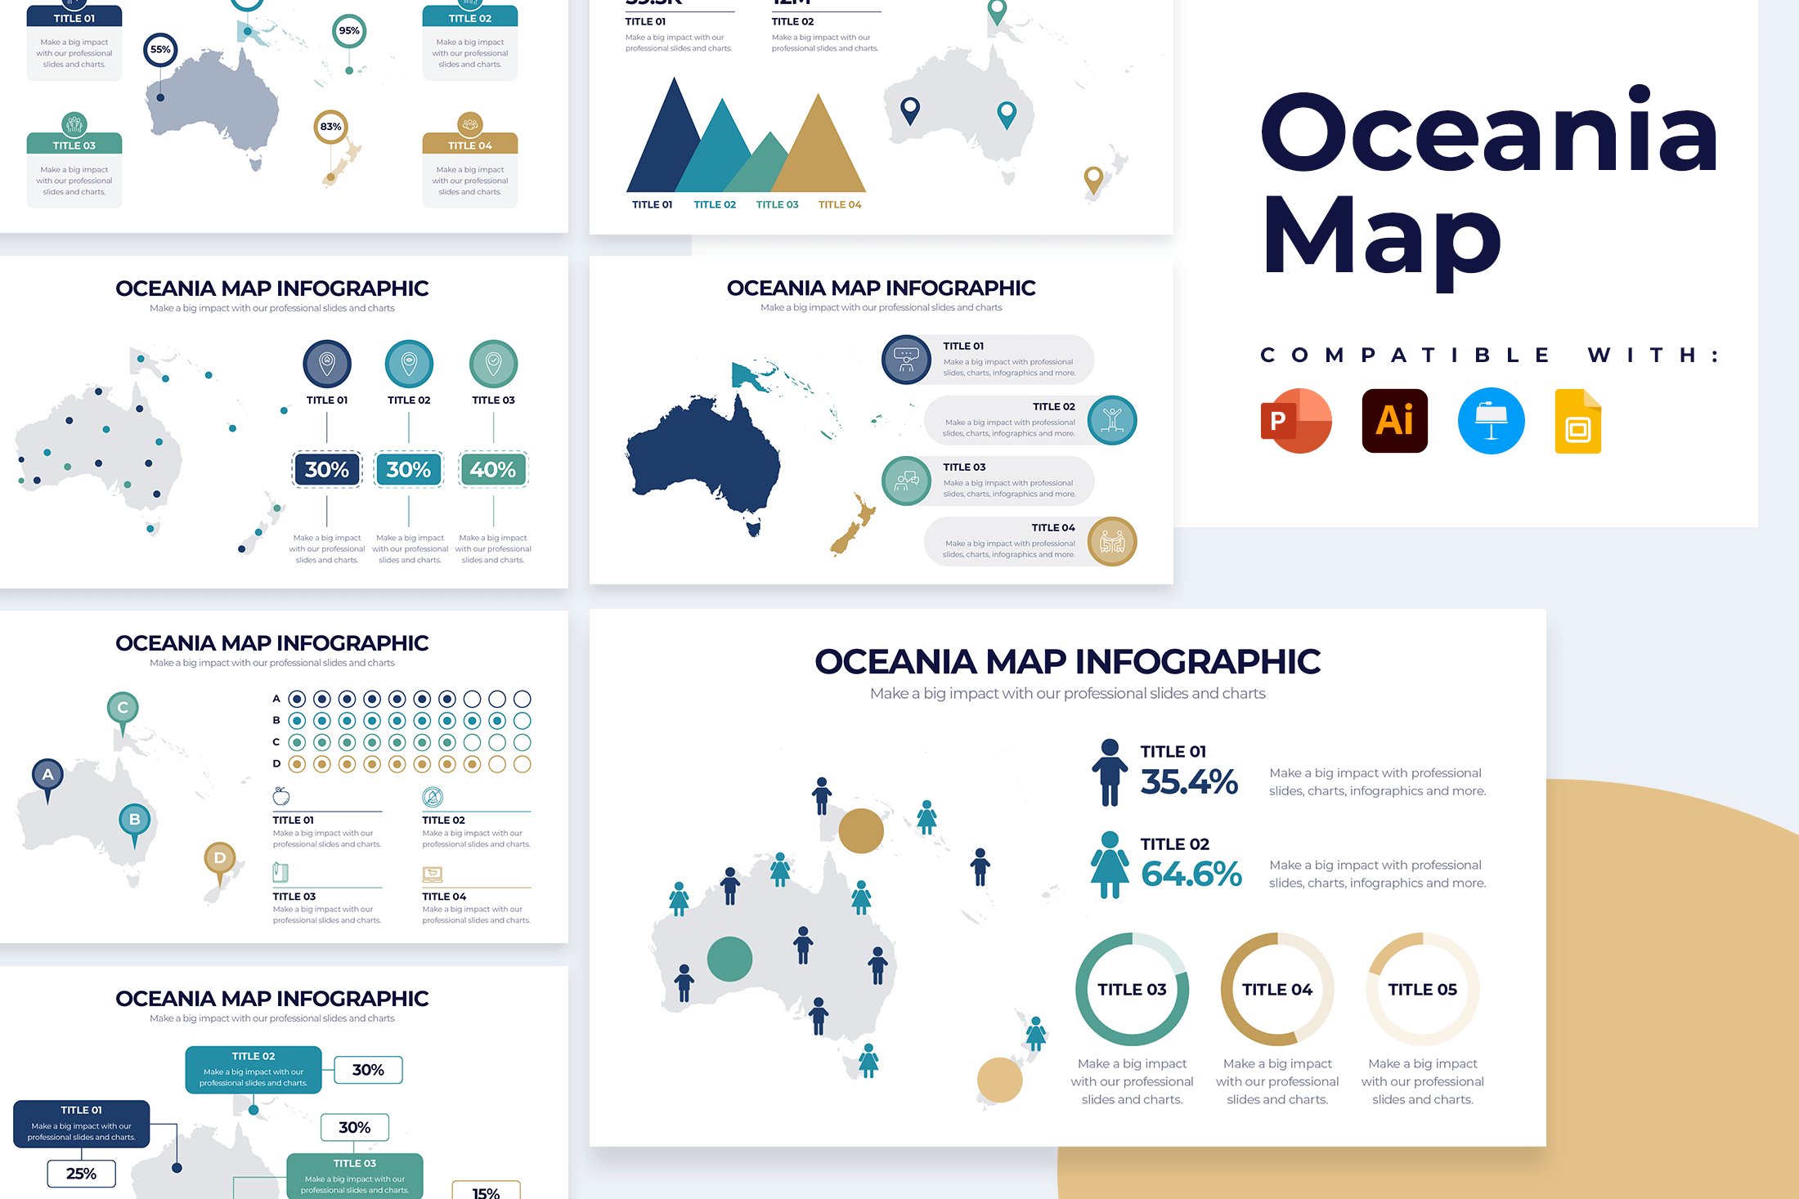The height and width of the screenshot is (1199, 1799).
Task: Click the large gold circle on the map
Action: pyautogui.click(x=861, y=830)
